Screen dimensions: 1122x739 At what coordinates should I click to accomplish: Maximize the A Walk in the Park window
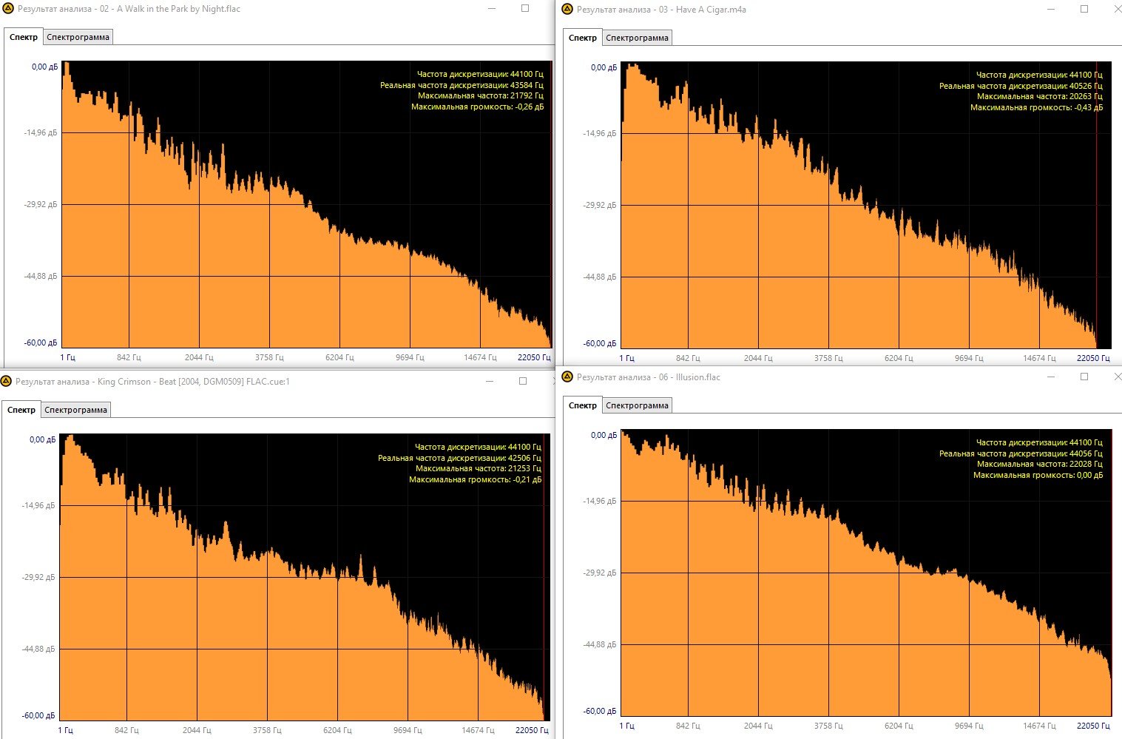coord(525,9)
